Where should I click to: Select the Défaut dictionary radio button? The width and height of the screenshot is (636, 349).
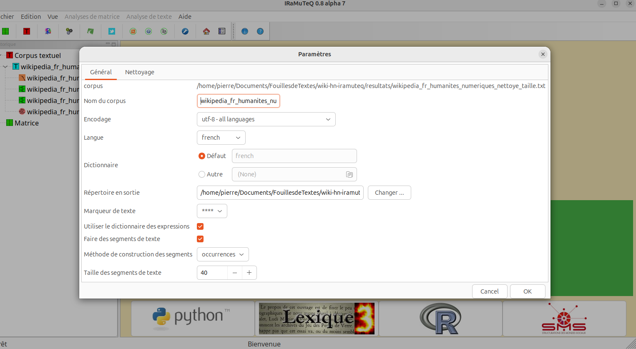click(x=202, y=156)
